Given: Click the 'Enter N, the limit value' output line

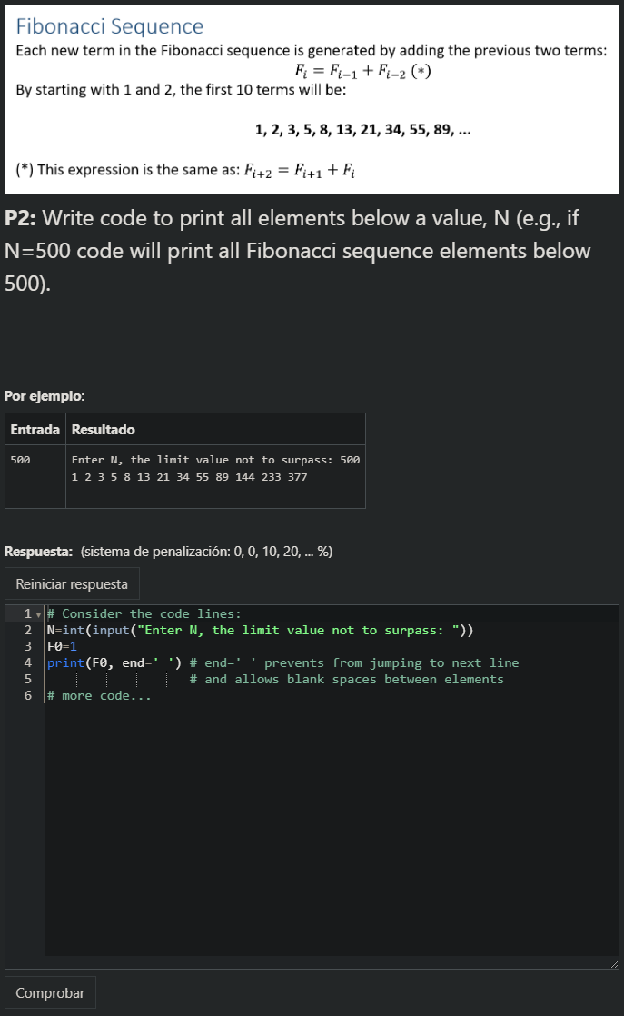Looking at the screenshot, I should click(215, 460).
